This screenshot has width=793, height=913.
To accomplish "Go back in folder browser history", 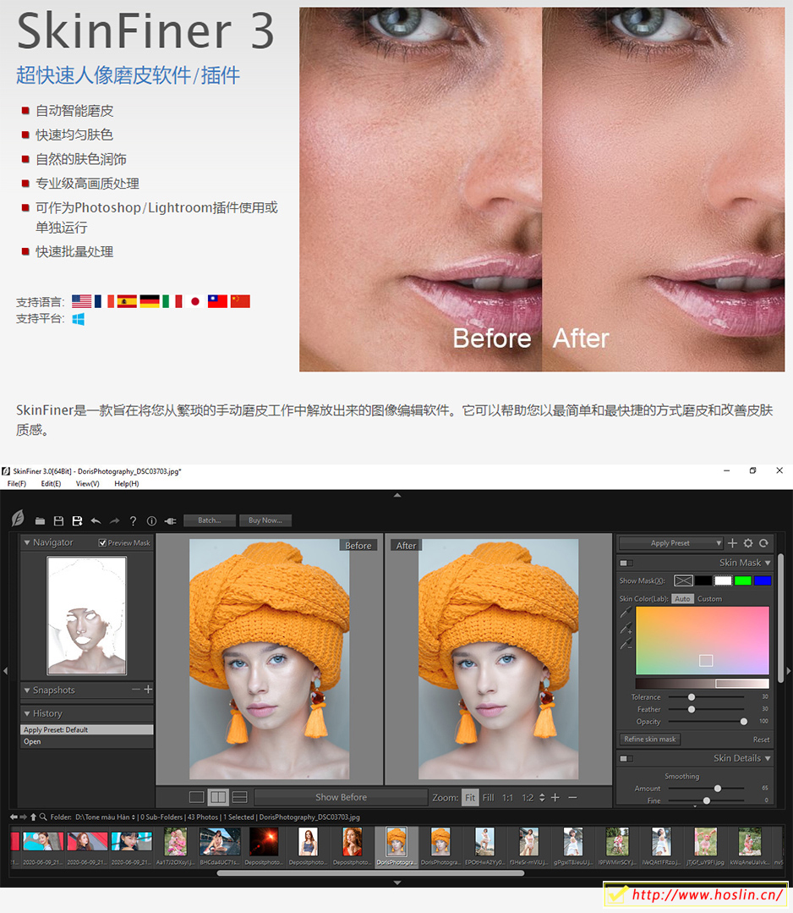I will point(14,817).
